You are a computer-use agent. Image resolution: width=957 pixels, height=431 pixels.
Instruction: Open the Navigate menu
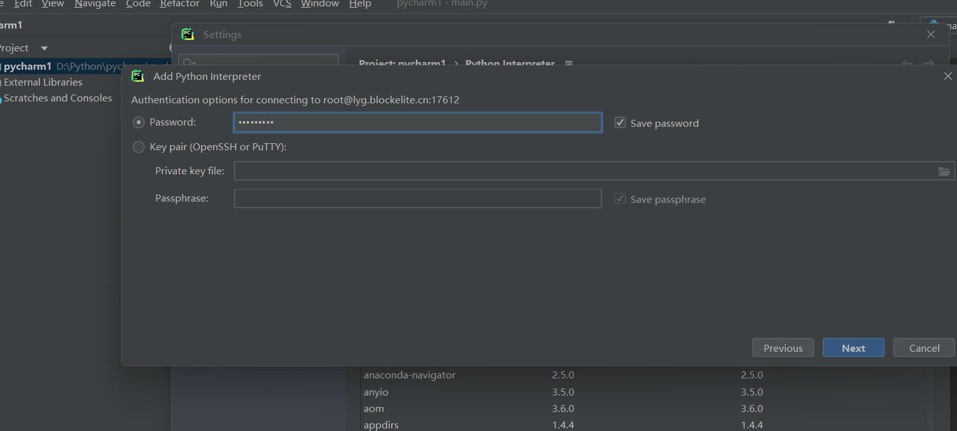point(95,4)
